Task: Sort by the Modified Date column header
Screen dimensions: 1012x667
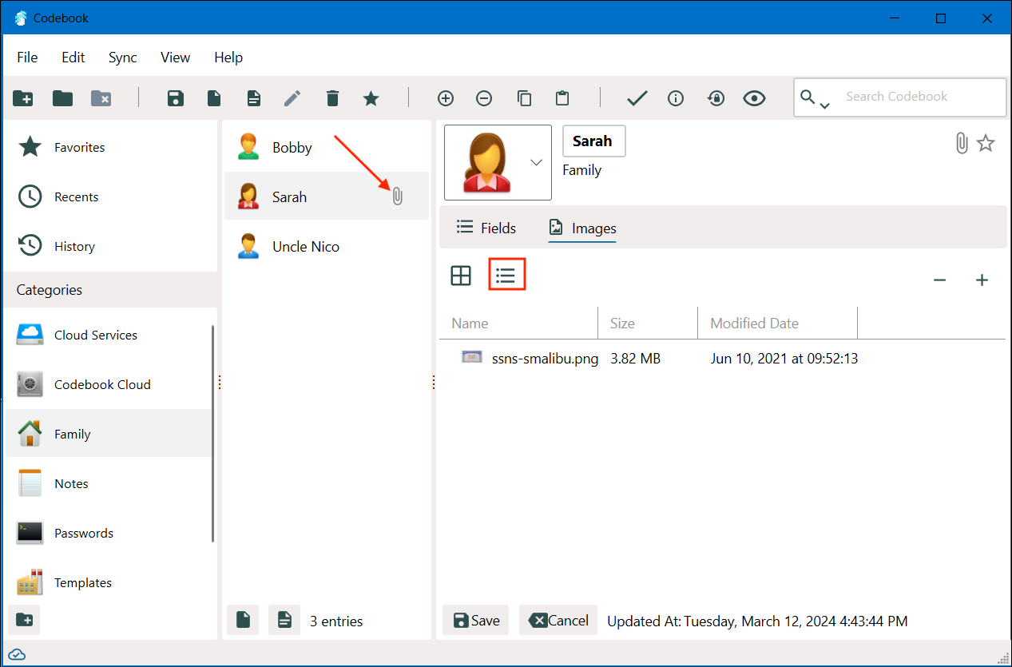Action: point(777,324)
